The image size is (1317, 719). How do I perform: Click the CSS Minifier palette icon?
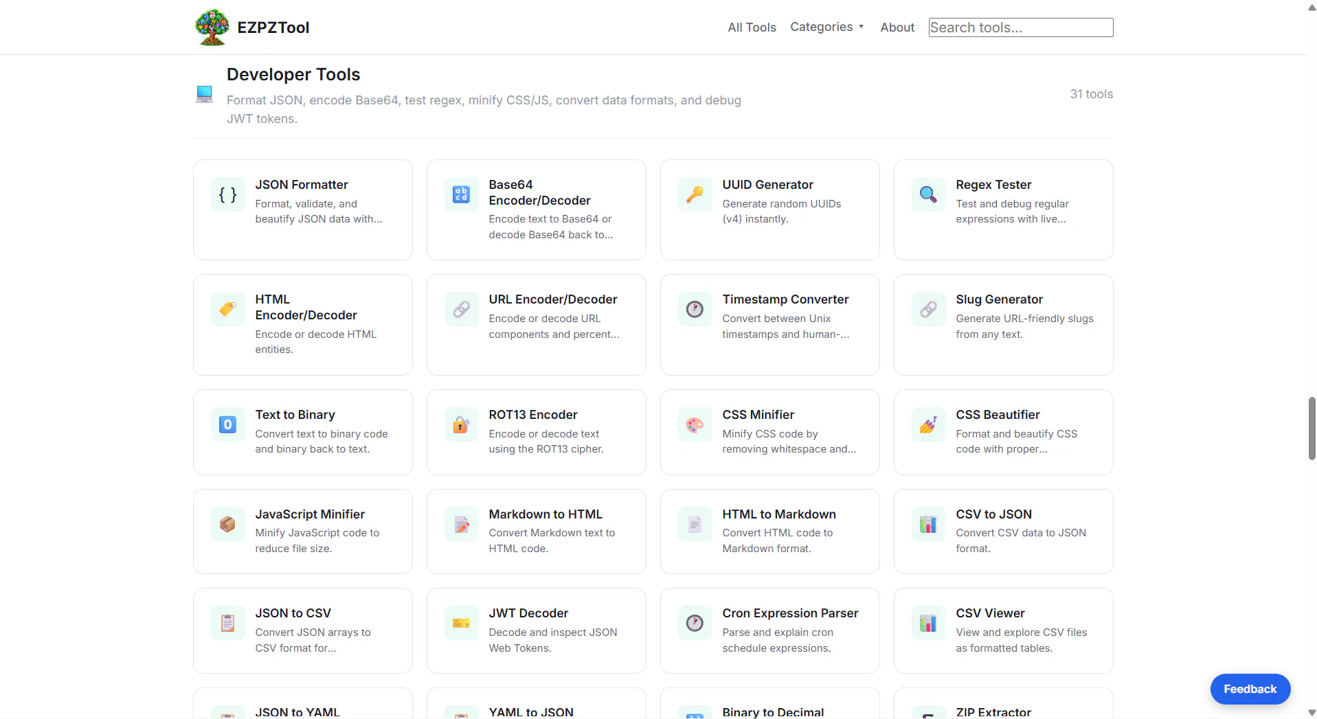pyautogui.click(x=695, y=424)
